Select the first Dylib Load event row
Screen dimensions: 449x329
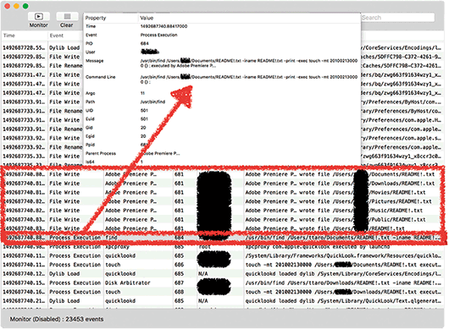pyautogui.click(x=223, y=47)
